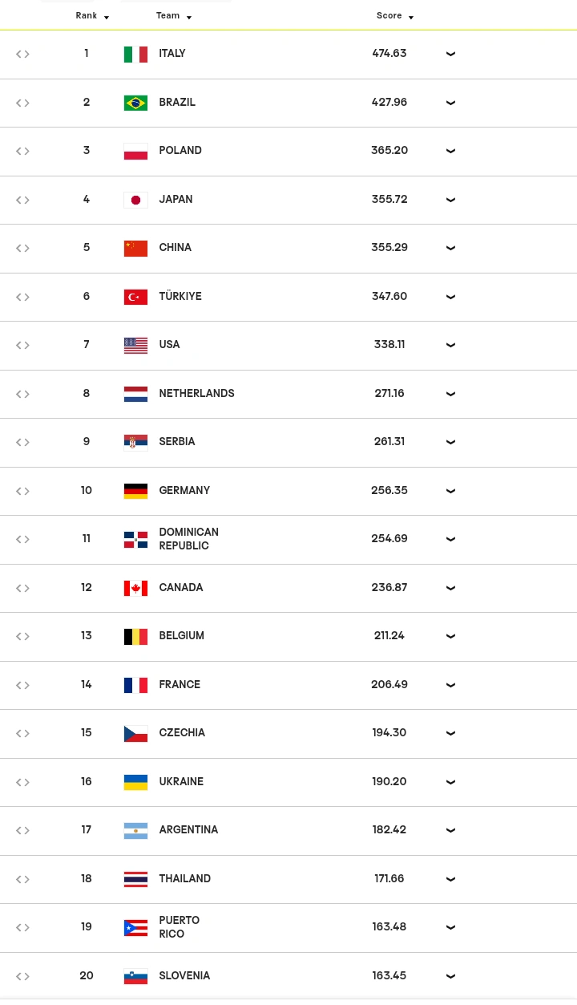Toggle the compare icon on the Slovenia row
This screenshot has height=1005, width=577.
click(x=22, y=976)
